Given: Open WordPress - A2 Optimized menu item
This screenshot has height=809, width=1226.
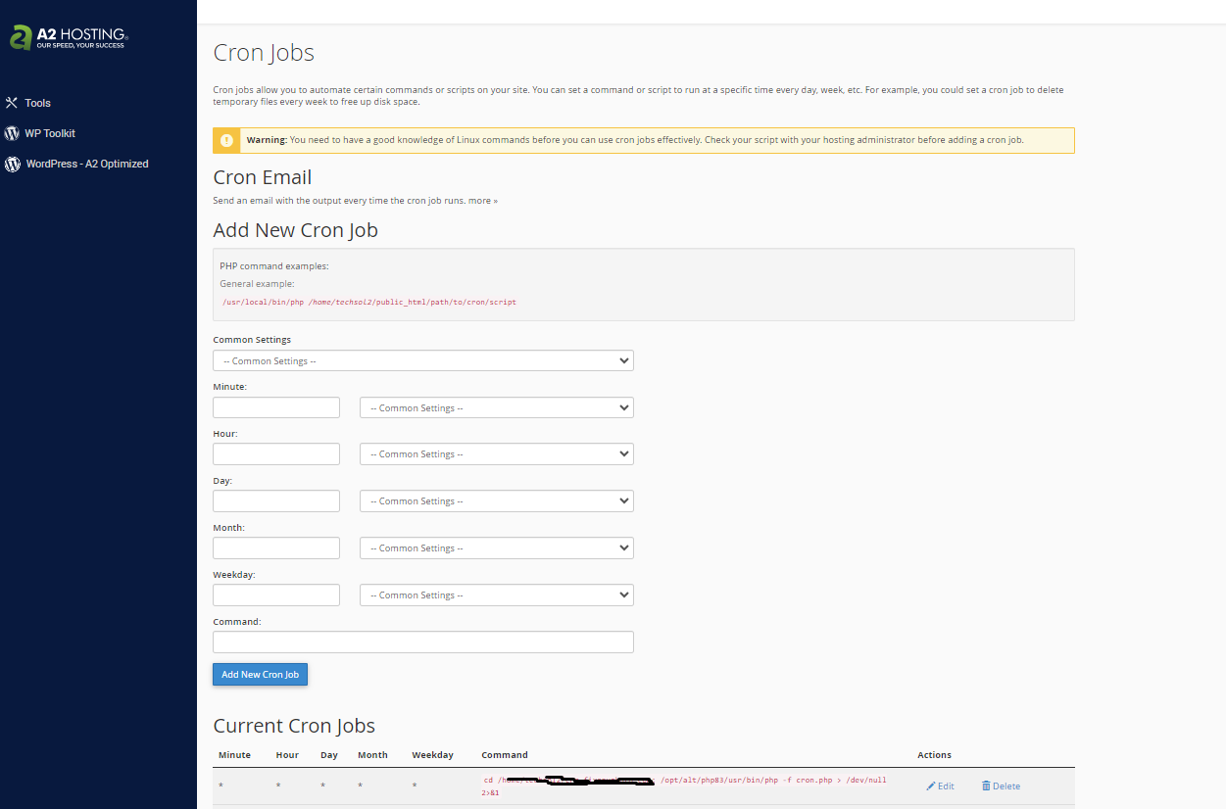Looking at the screenshot, I should coord(87,165).
